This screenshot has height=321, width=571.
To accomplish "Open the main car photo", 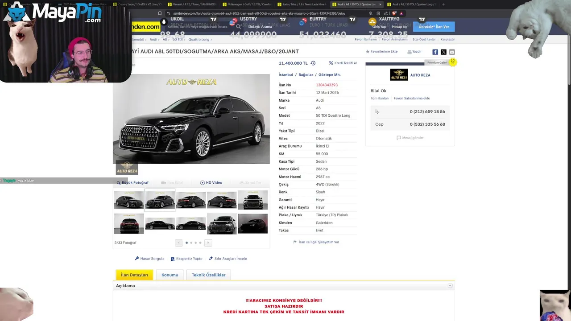I will [x=191, y=119].
